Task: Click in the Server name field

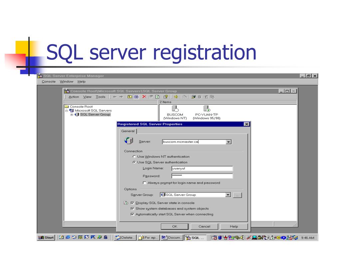Action: 194,142
